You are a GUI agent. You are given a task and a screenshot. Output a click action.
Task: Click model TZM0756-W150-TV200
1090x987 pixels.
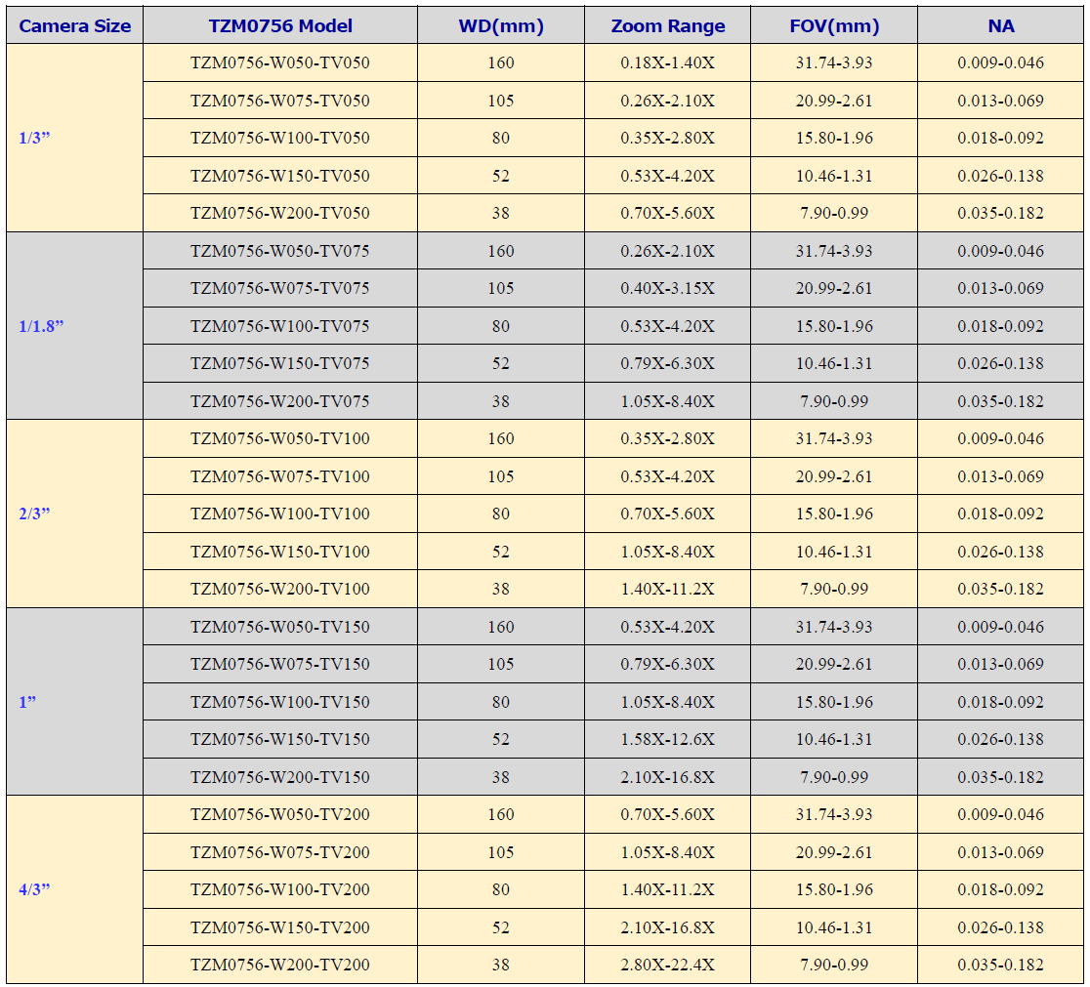click(280, 927)
